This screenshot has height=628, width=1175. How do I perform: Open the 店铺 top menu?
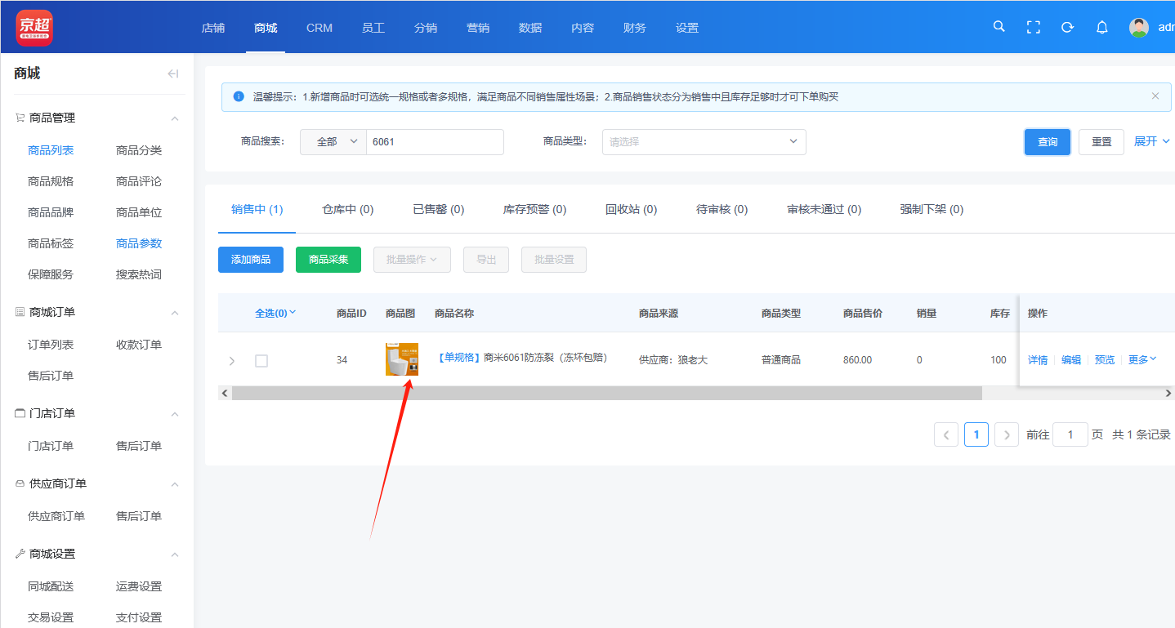coord(213,28)
